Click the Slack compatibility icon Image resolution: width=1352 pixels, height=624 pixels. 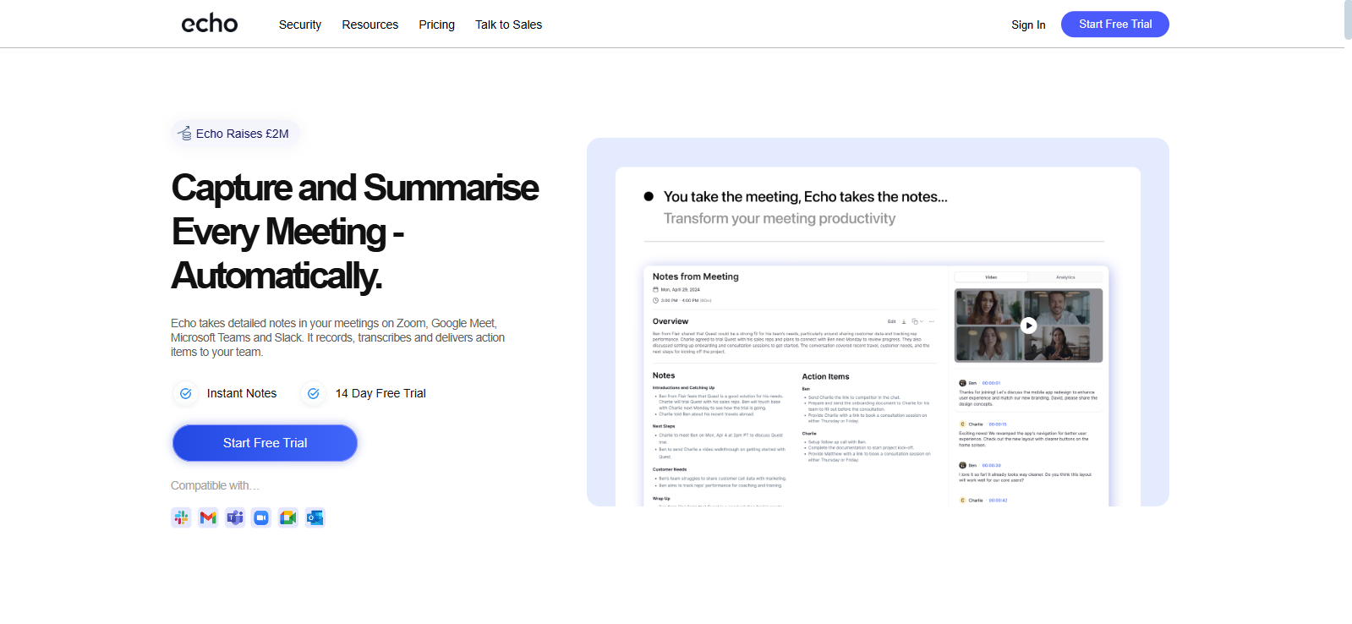(181, 517)
